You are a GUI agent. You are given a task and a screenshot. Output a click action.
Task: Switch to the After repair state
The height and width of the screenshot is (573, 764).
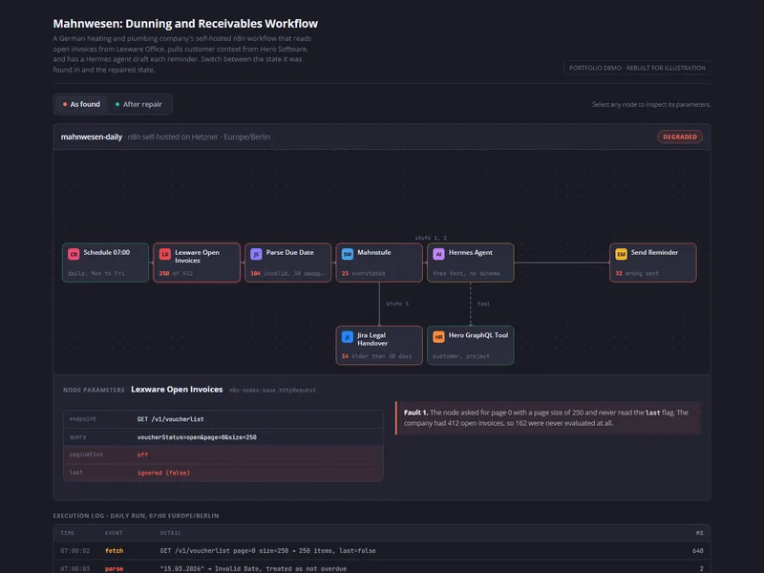[138, 104]
